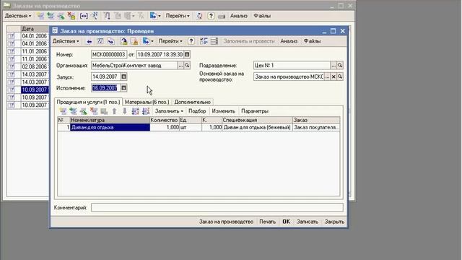Open calendar picker for Запуск date
The image size is (462, 260).
[x=123, y=77]
